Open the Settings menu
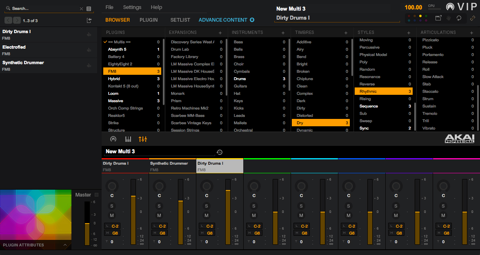This screenshot has width=480, height=255. pyautogui.click(x=132, y=7)
